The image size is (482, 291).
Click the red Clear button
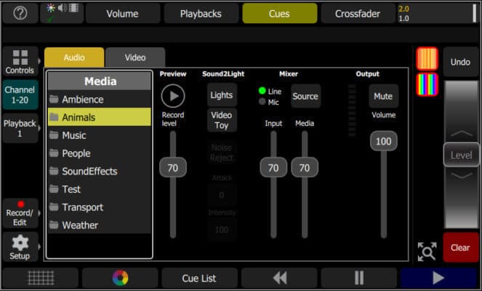coord(460,247)
